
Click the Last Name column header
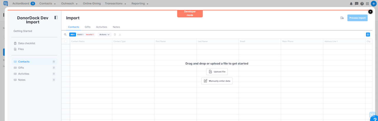(x=218, y=41)
